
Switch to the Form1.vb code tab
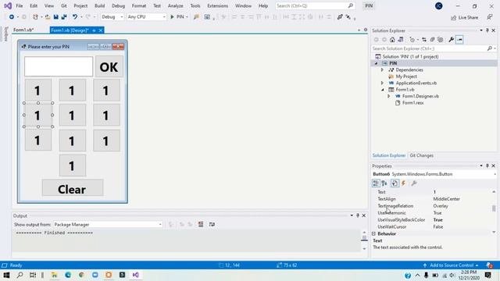23,30
